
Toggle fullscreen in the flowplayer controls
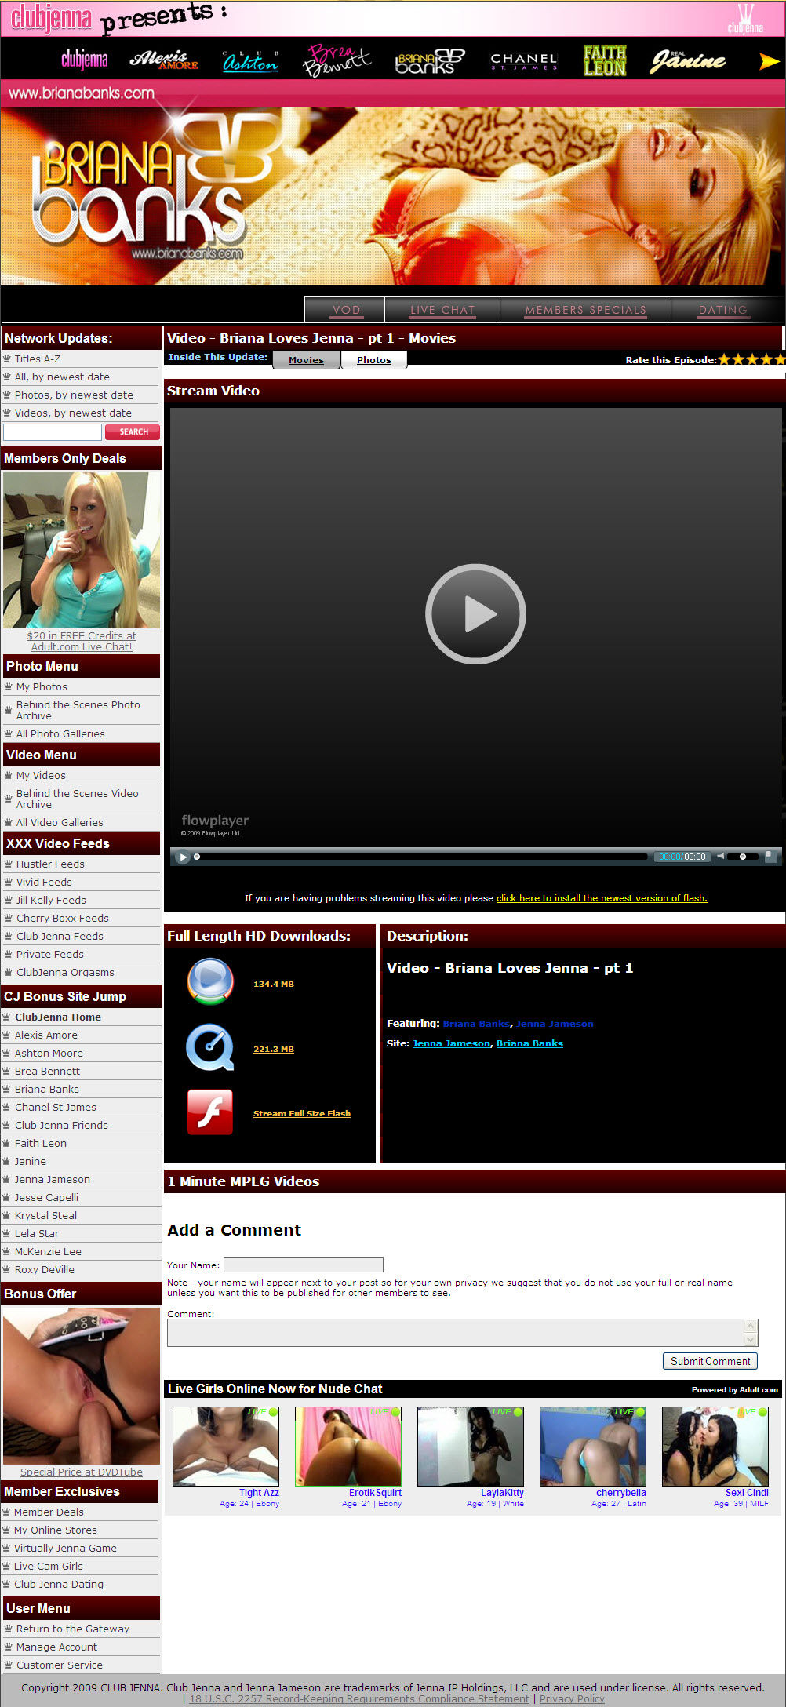[770, 856]
